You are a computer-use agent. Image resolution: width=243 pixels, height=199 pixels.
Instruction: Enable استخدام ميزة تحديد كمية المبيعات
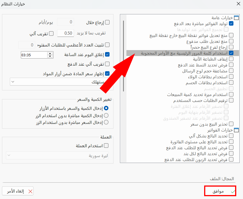(x=231, y=94)
